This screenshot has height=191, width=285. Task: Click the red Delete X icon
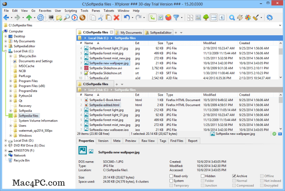click(x=116, y=17)
